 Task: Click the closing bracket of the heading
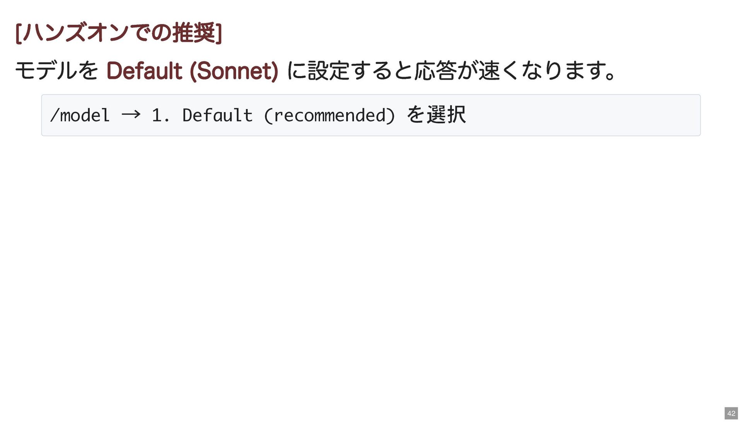click(x=219, y=33)
